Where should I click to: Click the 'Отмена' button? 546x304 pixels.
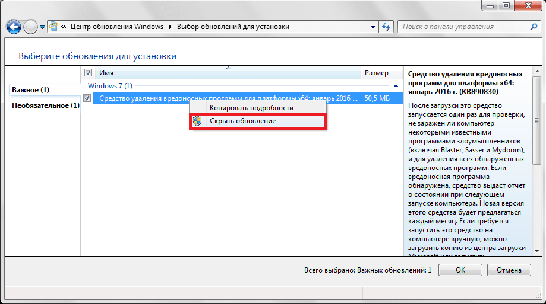point(509,270)
